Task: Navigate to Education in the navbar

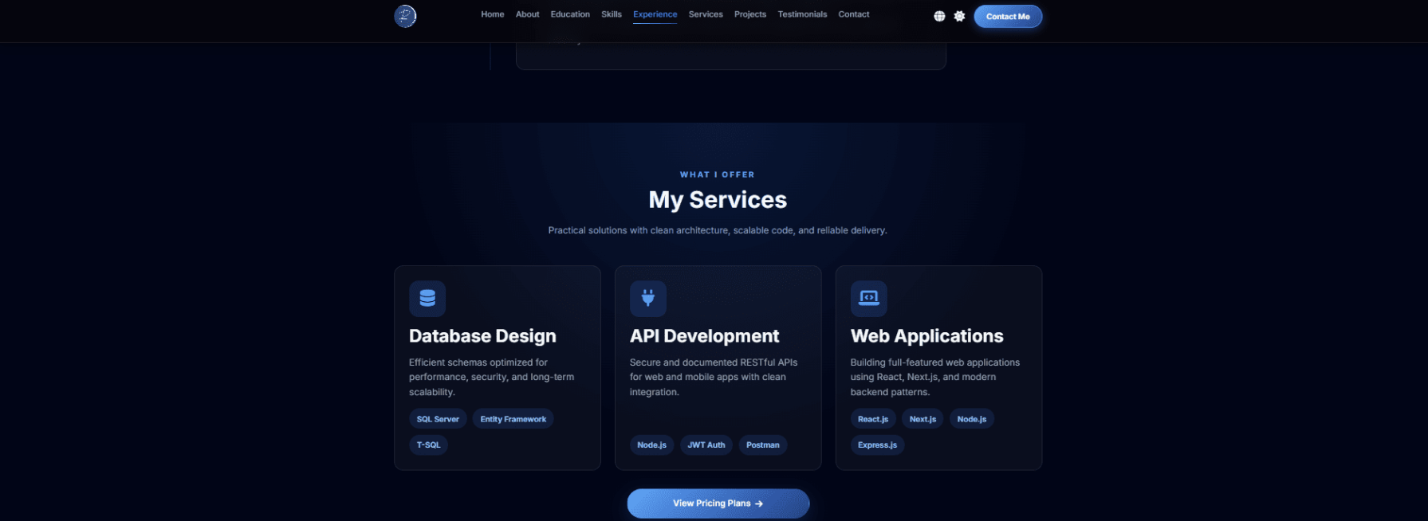Action: point(570,14)
